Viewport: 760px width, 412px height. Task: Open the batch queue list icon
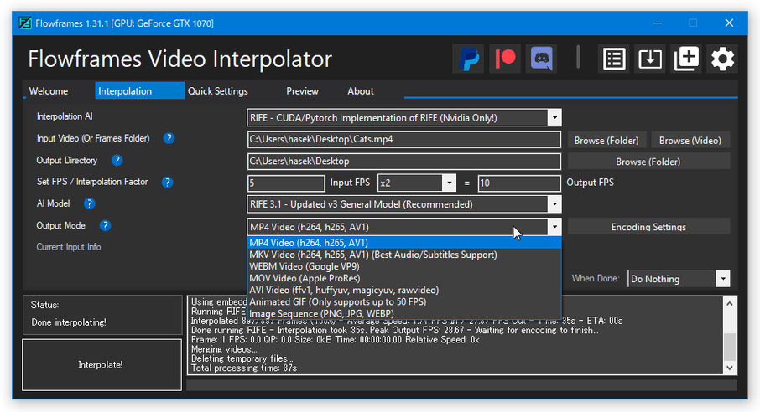614,59
